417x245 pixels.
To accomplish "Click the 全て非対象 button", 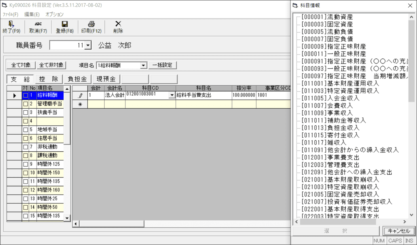I will tap(51, 65).
